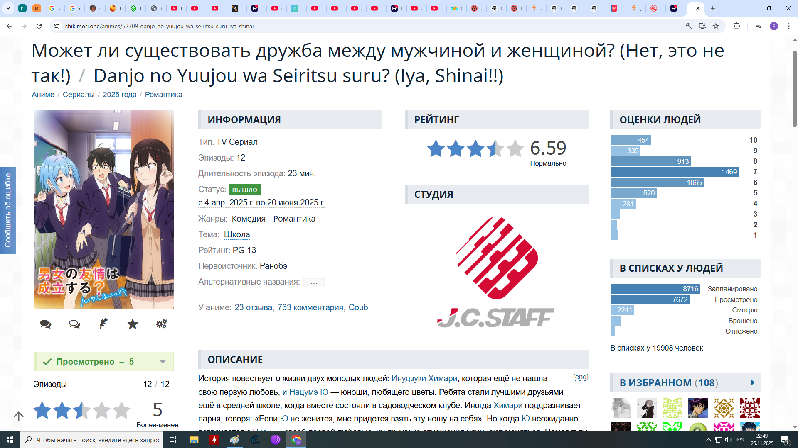Click the feather quill review icon
Image resolution: width=798 pixels, height=448 pixels.
point(103,324)
